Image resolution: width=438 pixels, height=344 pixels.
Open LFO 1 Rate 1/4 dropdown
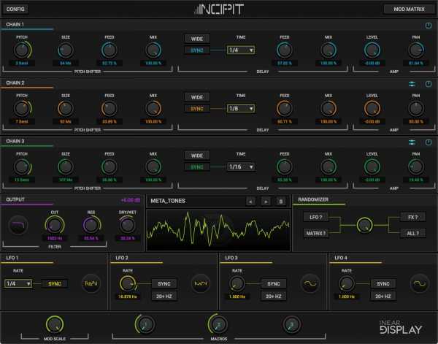click(18, 283)
